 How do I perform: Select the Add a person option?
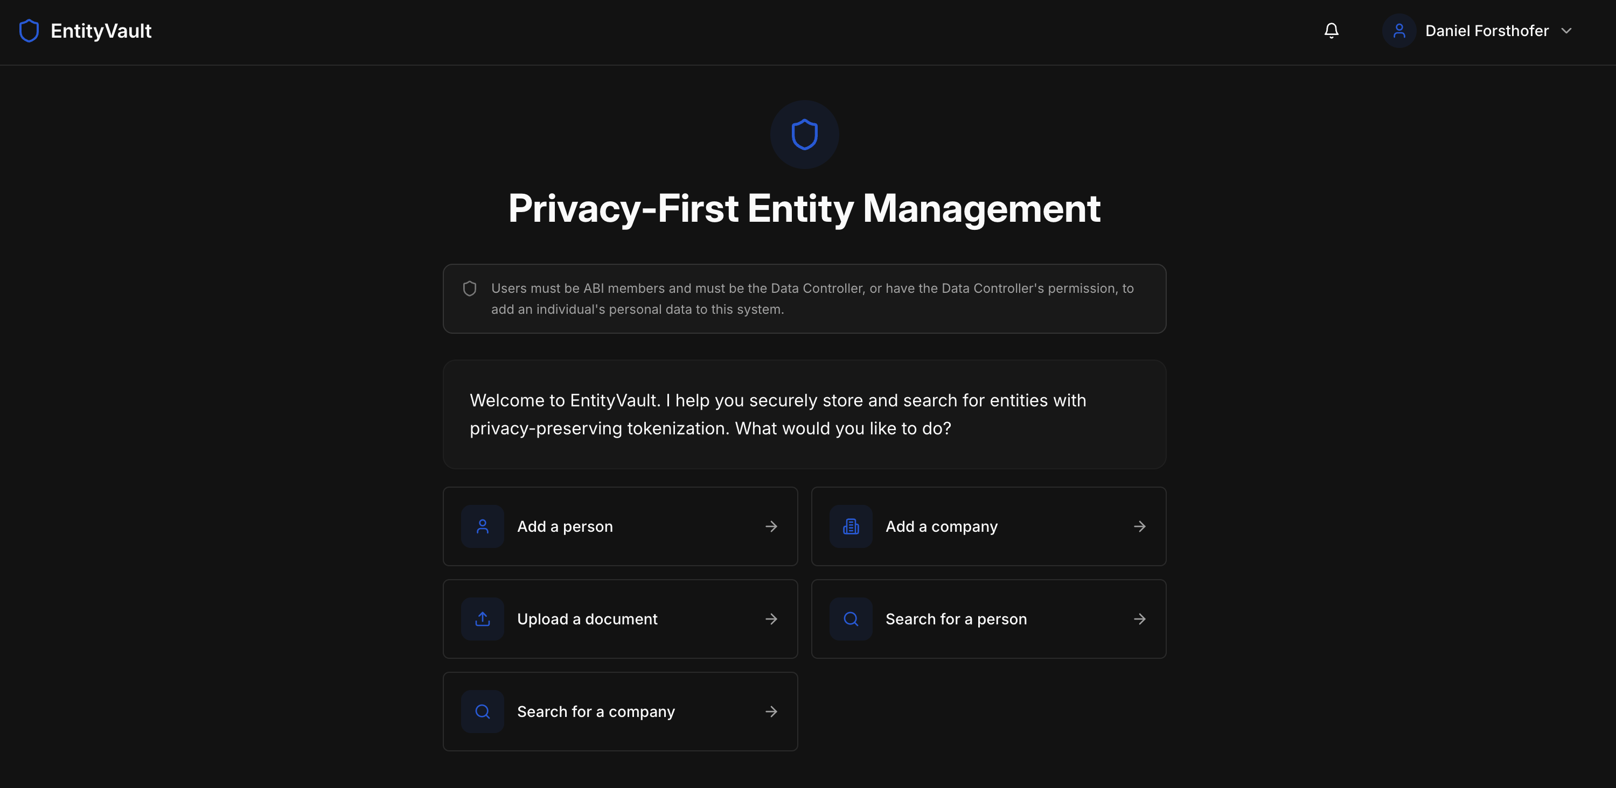point(620,526)
